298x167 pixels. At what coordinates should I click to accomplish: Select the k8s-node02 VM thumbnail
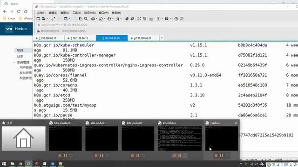[138, 138]
